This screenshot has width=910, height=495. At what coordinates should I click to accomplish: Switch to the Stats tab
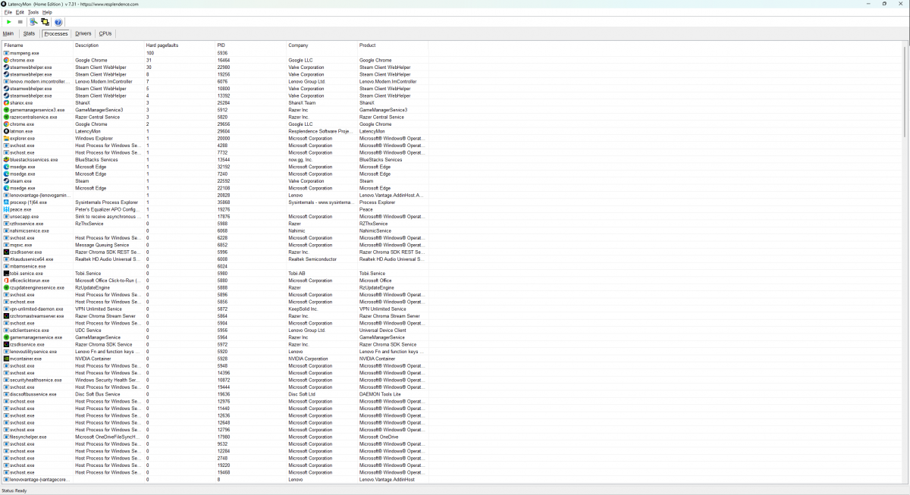pos(29,33)
